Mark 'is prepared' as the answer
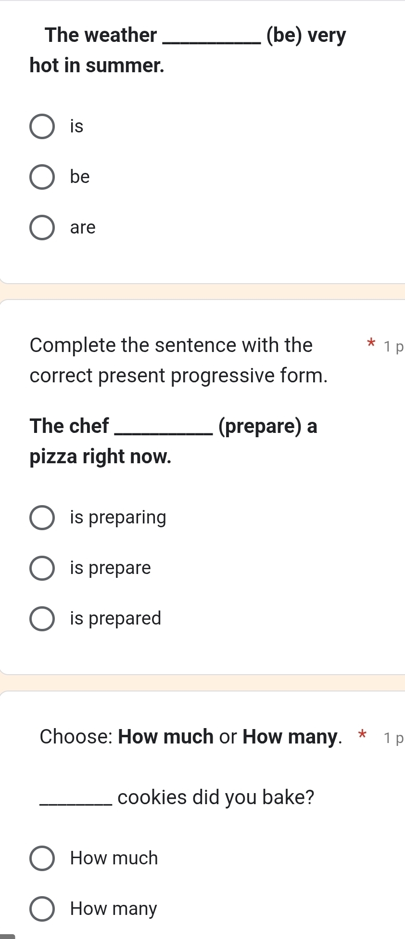405x939 pixels. tap(42, 618)
